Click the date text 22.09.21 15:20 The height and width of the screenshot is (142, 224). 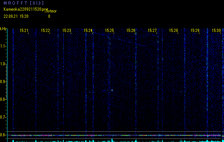pyautogui.click(x=16, y=16)
